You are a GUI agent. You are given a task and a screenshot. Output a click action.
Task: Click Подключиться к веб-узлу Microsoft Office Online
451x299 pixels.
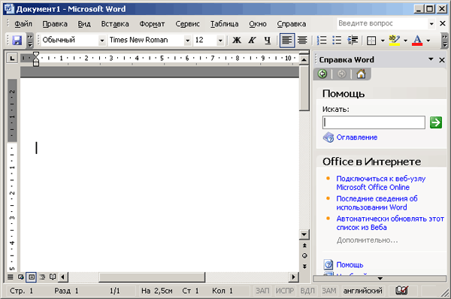(x=381, y=183)
